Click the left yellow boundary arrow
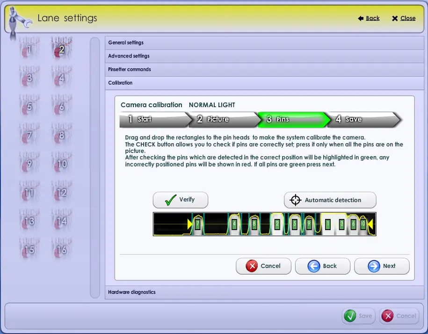 pyautogui.click(x=190, y=225)
